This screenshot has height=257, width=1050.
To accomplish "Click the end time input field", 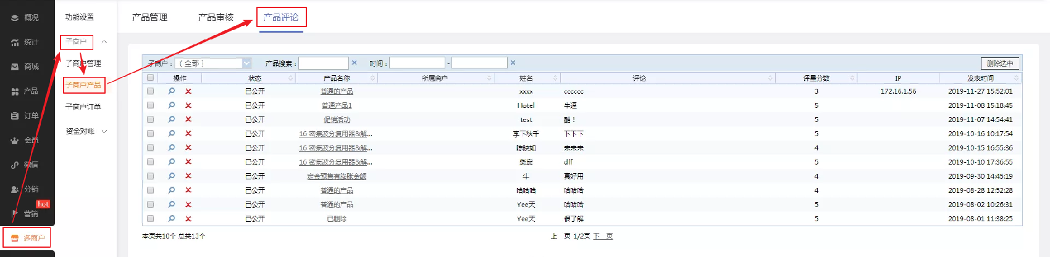I will (479, 63).
